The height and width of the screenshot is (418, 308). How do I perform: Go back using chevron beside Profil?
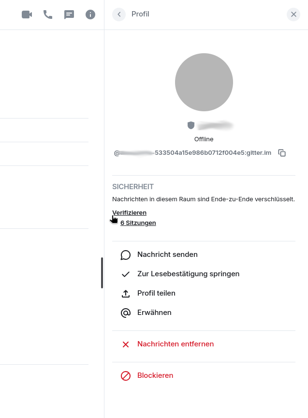point(119,15)
